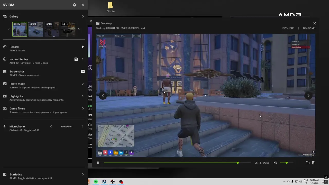Screen dimensions: 329x185
Task: Click the clip filename text
Action: tap(120, 28)
